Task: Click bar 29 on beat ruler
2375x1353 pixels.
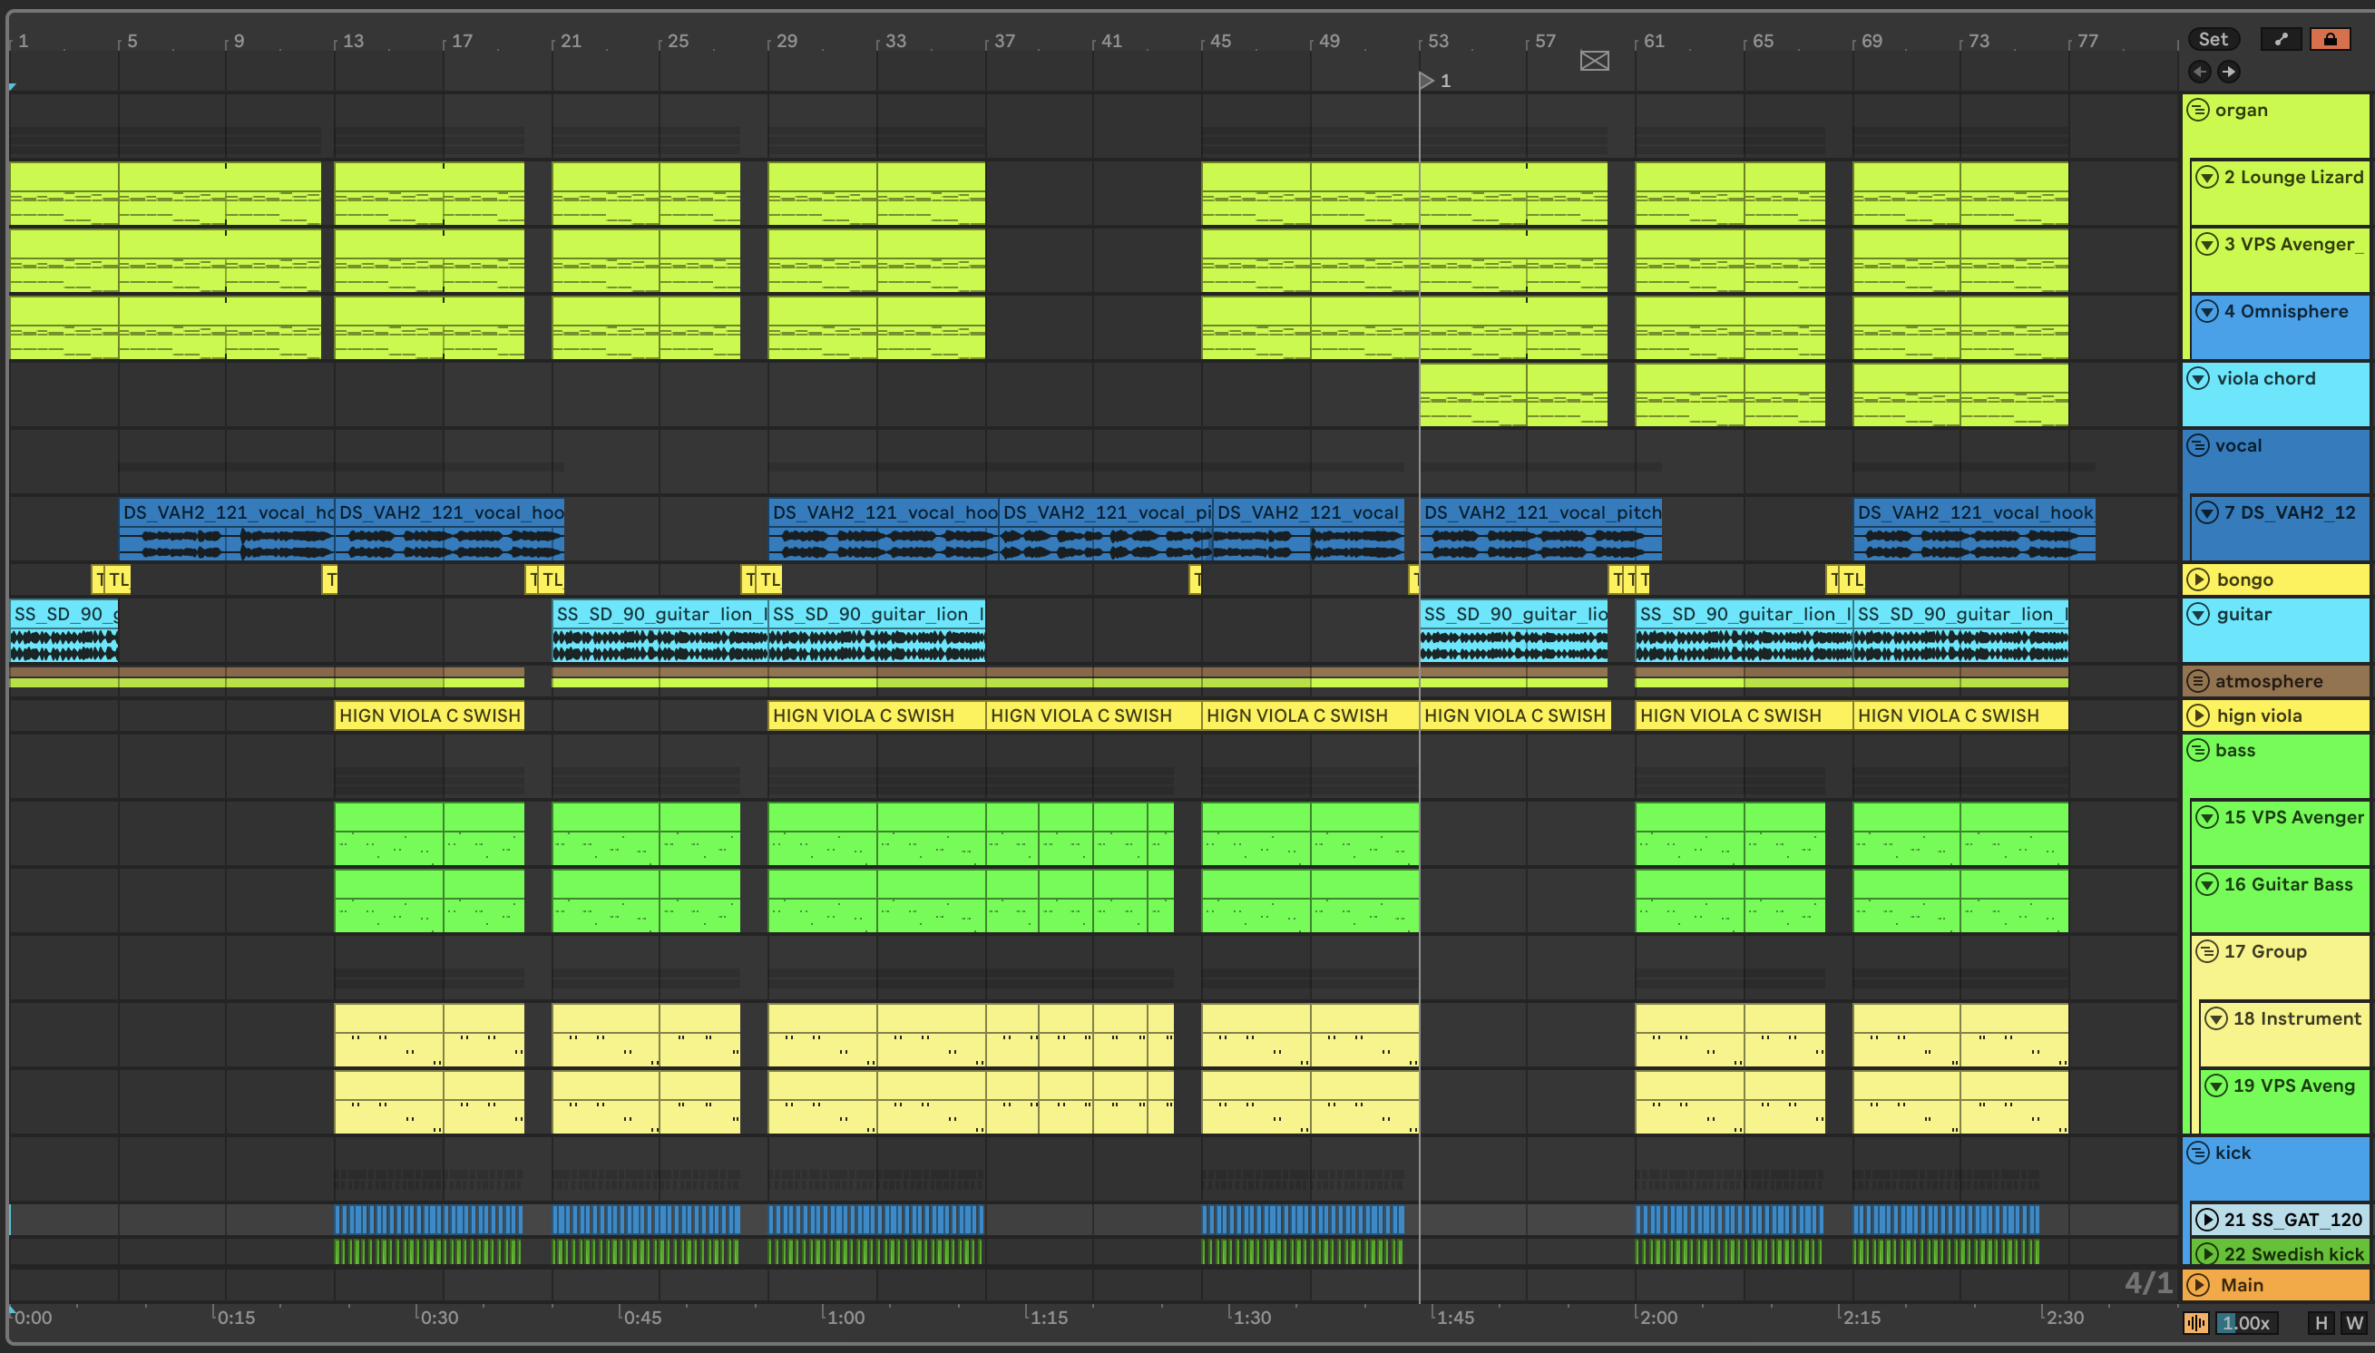Action: tap(787, 41)
